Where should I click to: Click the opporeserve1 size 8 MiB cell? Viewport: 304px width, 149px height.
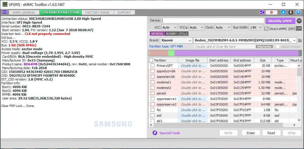pyautogui.click(x=263, y=99)
